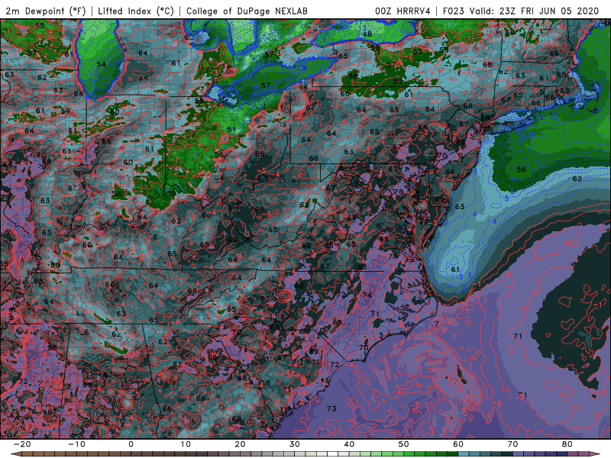
Task: Click the '50' color scale label
Action: click(404, 444)
